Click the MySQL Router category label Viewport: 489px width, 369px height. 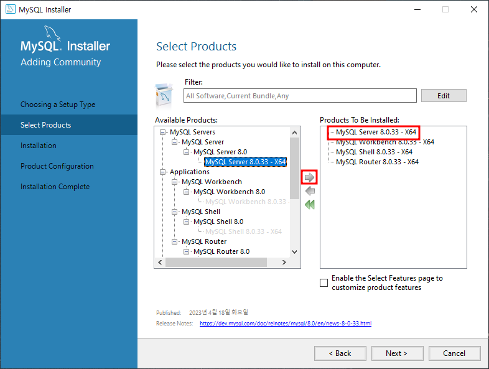pyautogui.click(x=204, y=241)
